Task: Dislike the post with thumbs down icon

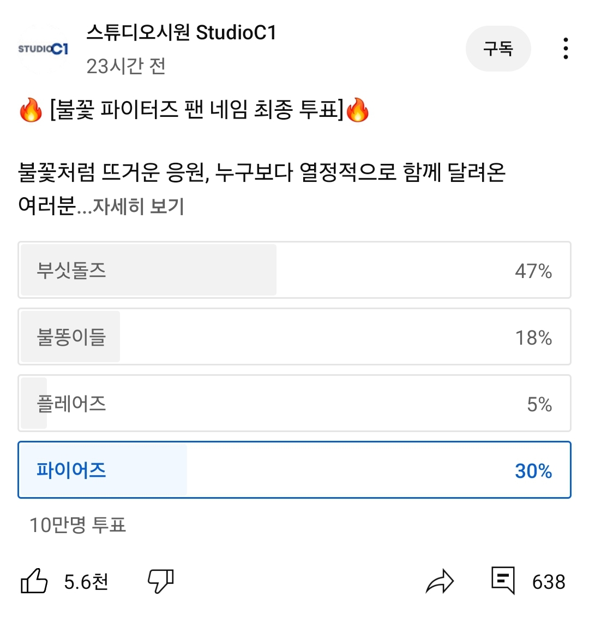Action: (x=161, y=581)
